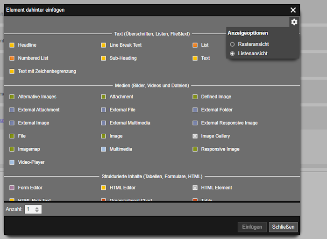Image resolution: width=327 pixels, height=239 pixels.
Task: Click the orange List element icon
Action: click(195, 45)
